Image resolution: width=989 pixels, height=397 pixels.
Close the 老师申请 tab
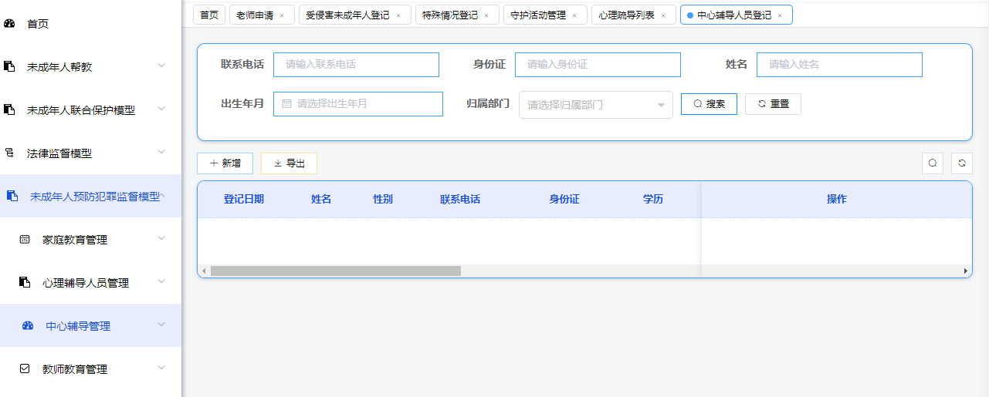coord(282,15)
